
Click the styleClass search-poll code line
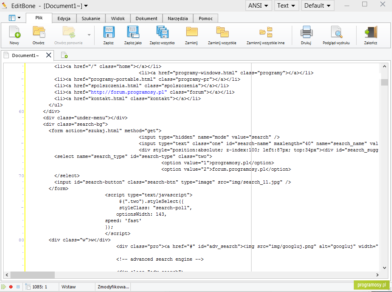(155, 208)
